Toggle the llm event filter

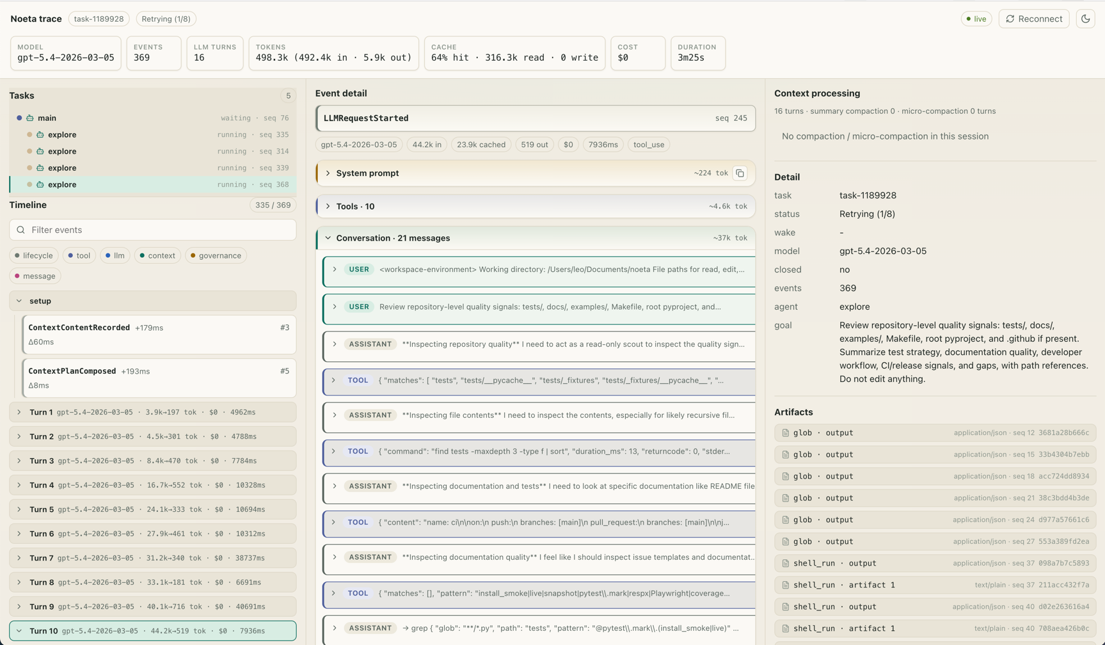115,255
